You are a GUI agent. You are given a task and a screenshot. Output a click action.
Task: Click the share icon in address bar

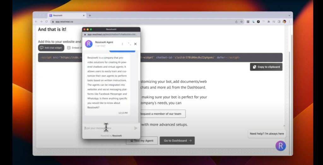click(236, 22)
